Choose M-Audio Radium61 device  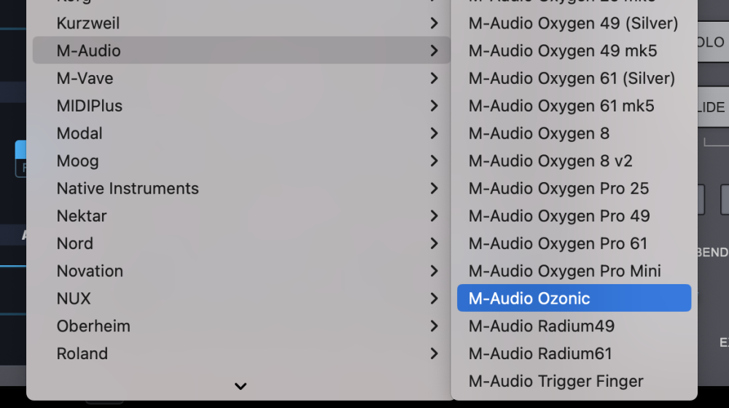pyautogui.click(x=540, y=354)
